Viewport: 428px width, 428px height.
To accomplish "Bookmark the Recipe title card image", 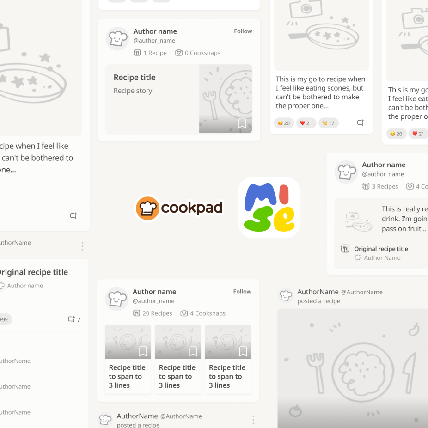I will click(x=242, y=123).
